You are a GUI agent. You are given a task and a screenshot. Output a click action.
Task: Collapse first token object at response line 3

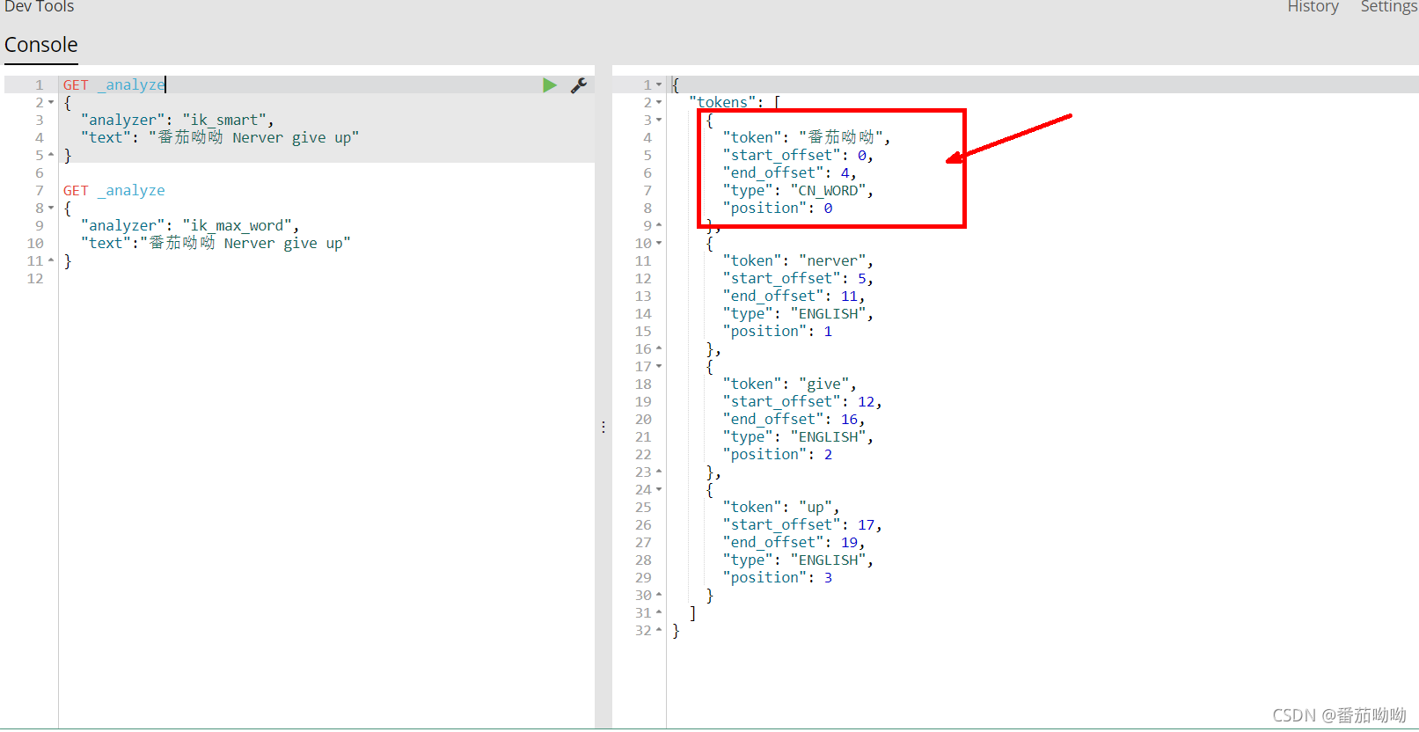click(x=659, y=121)
